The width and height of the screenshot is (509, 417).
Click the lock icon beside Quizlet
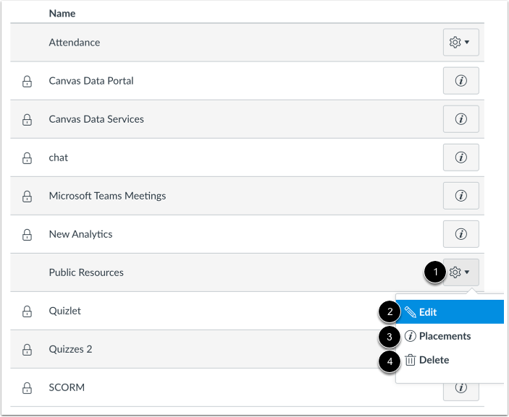tap(27, 311)
